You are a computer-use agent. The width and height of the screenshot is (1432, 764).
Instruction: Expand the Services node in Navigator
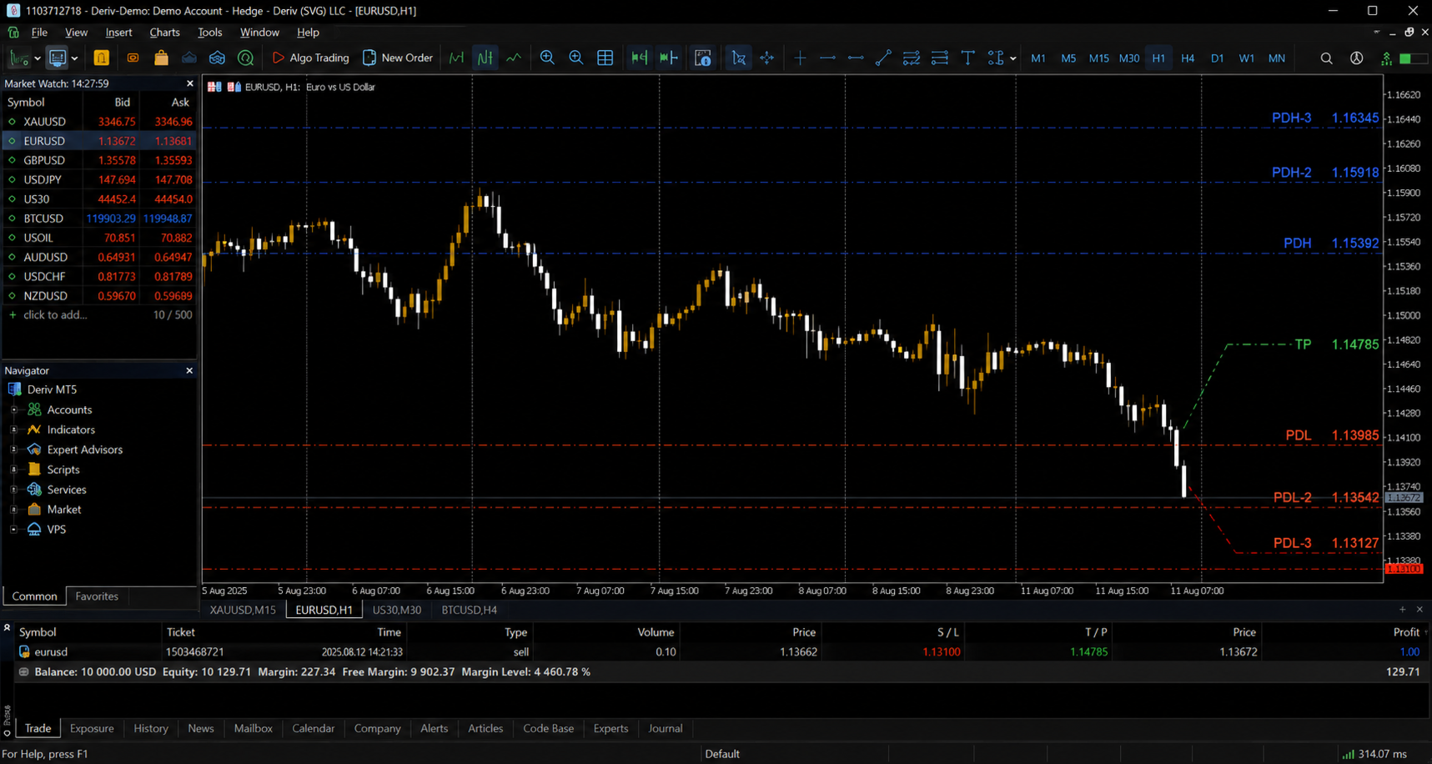tap(14, 490)
